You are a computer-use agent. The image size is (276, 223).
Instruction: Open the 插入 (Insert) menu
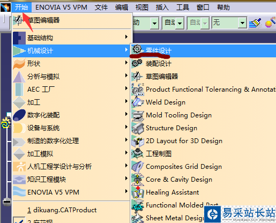click(162, 8)
